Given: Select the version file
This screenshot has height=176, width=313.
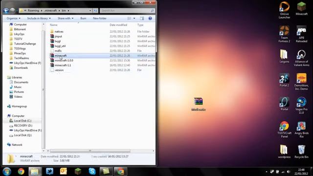Looking at the screenshot, I should 59,70.
